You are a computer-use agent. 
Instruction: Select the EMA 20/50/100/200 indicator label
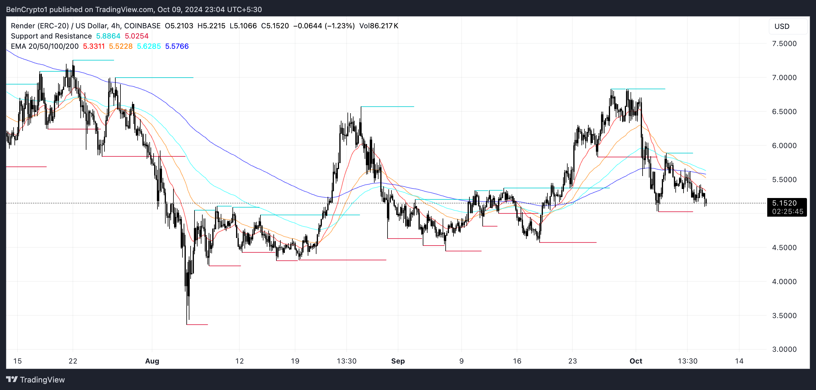click(x=45, y=46)
